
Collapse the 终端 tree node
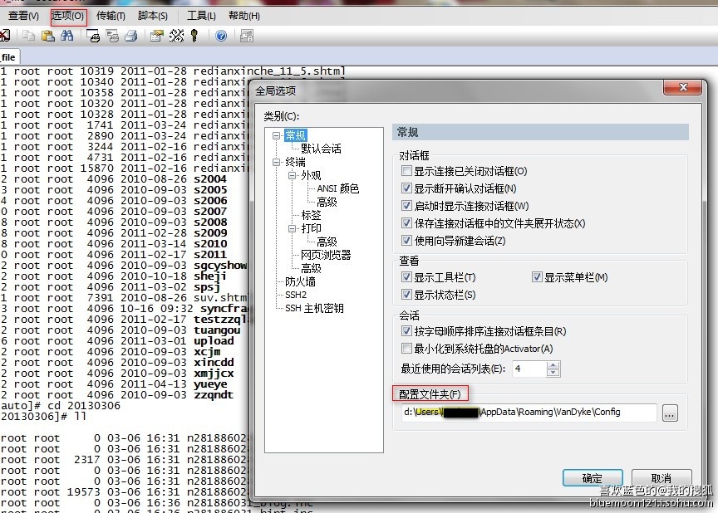click(x=275, y=162)
